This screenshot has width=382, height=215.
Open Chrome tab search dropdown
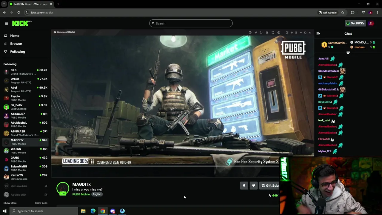click(4, 4)
